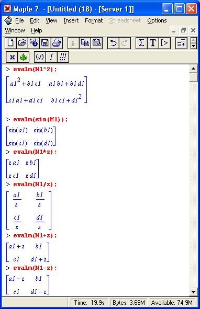Click the Maple worksheet icon beside File
Screen dimensions: 200x309
point(8,20)
